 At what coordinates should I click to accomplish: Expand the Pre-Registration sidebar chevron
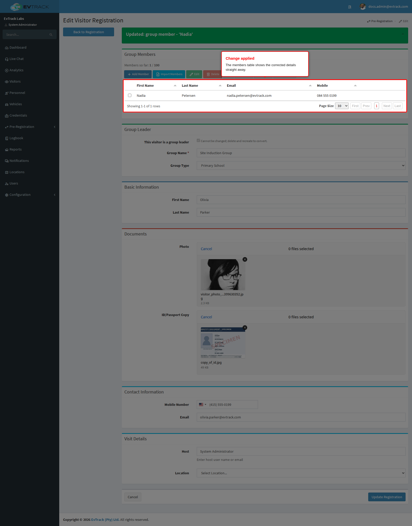pos(55,127)
